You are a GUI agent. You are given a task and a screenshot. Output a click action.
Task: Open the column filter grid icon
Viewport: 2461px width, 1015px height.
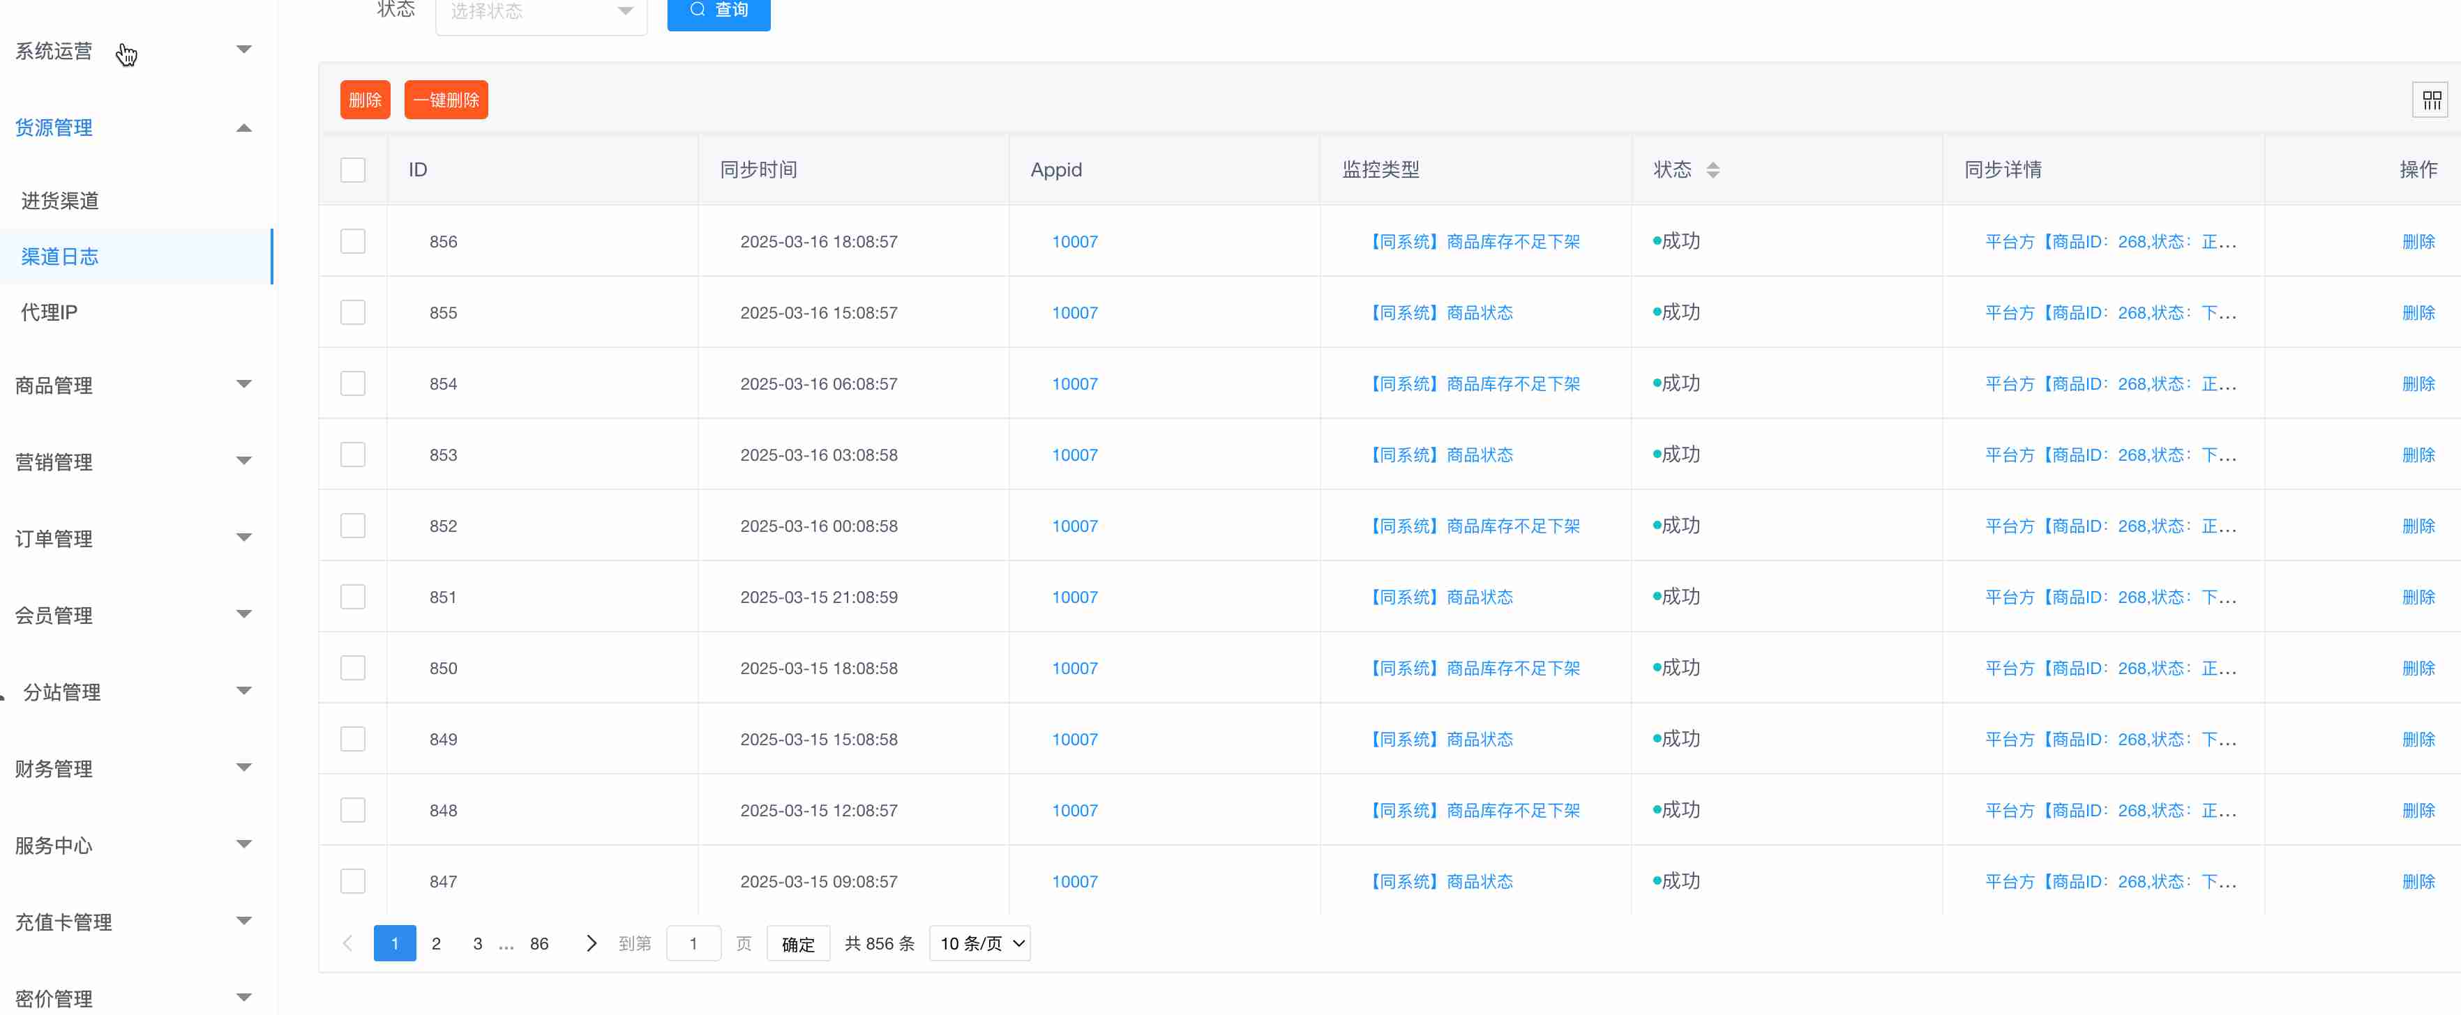coord(2432,100)
